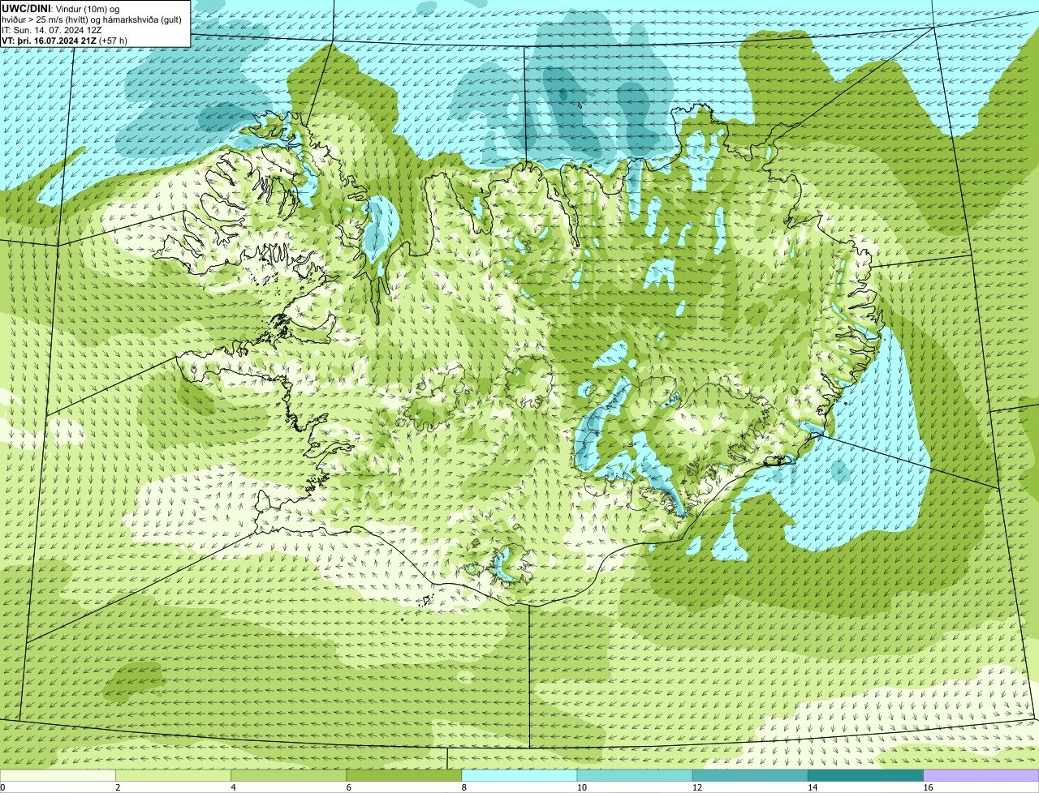This screenshot has height=793, width=1039.
Task: Click the 6–8 m/s olive green legend swatch
Action: [403, 775]
